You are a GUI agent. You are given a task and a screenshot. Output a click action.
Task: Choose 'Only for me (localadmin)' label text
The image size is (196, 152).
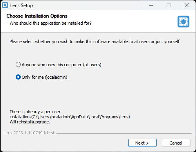pyautogui.click(x=44, y=77)
